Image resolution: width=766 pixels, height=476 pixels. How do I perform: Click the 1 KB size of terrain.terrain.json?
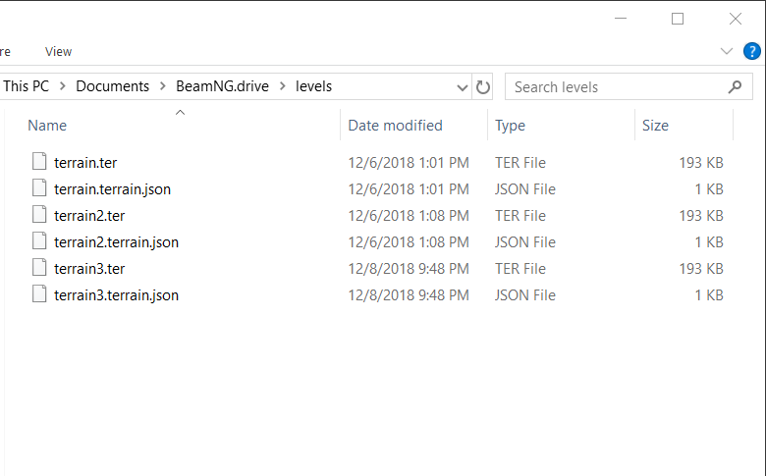[709, 189]
